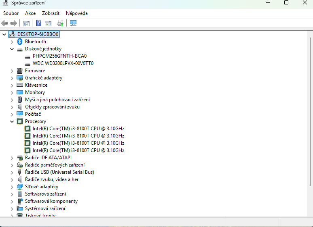Open the Nápověda menu
Viewport: 313px width, 227px height.
pyautogui.click(x=77, y=13)
